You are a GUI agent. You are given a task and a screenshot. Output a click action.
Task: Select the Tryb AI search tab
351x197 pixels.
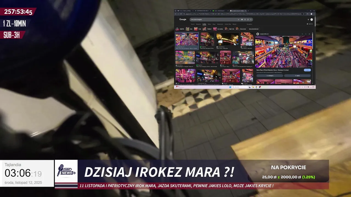(193, 24)
